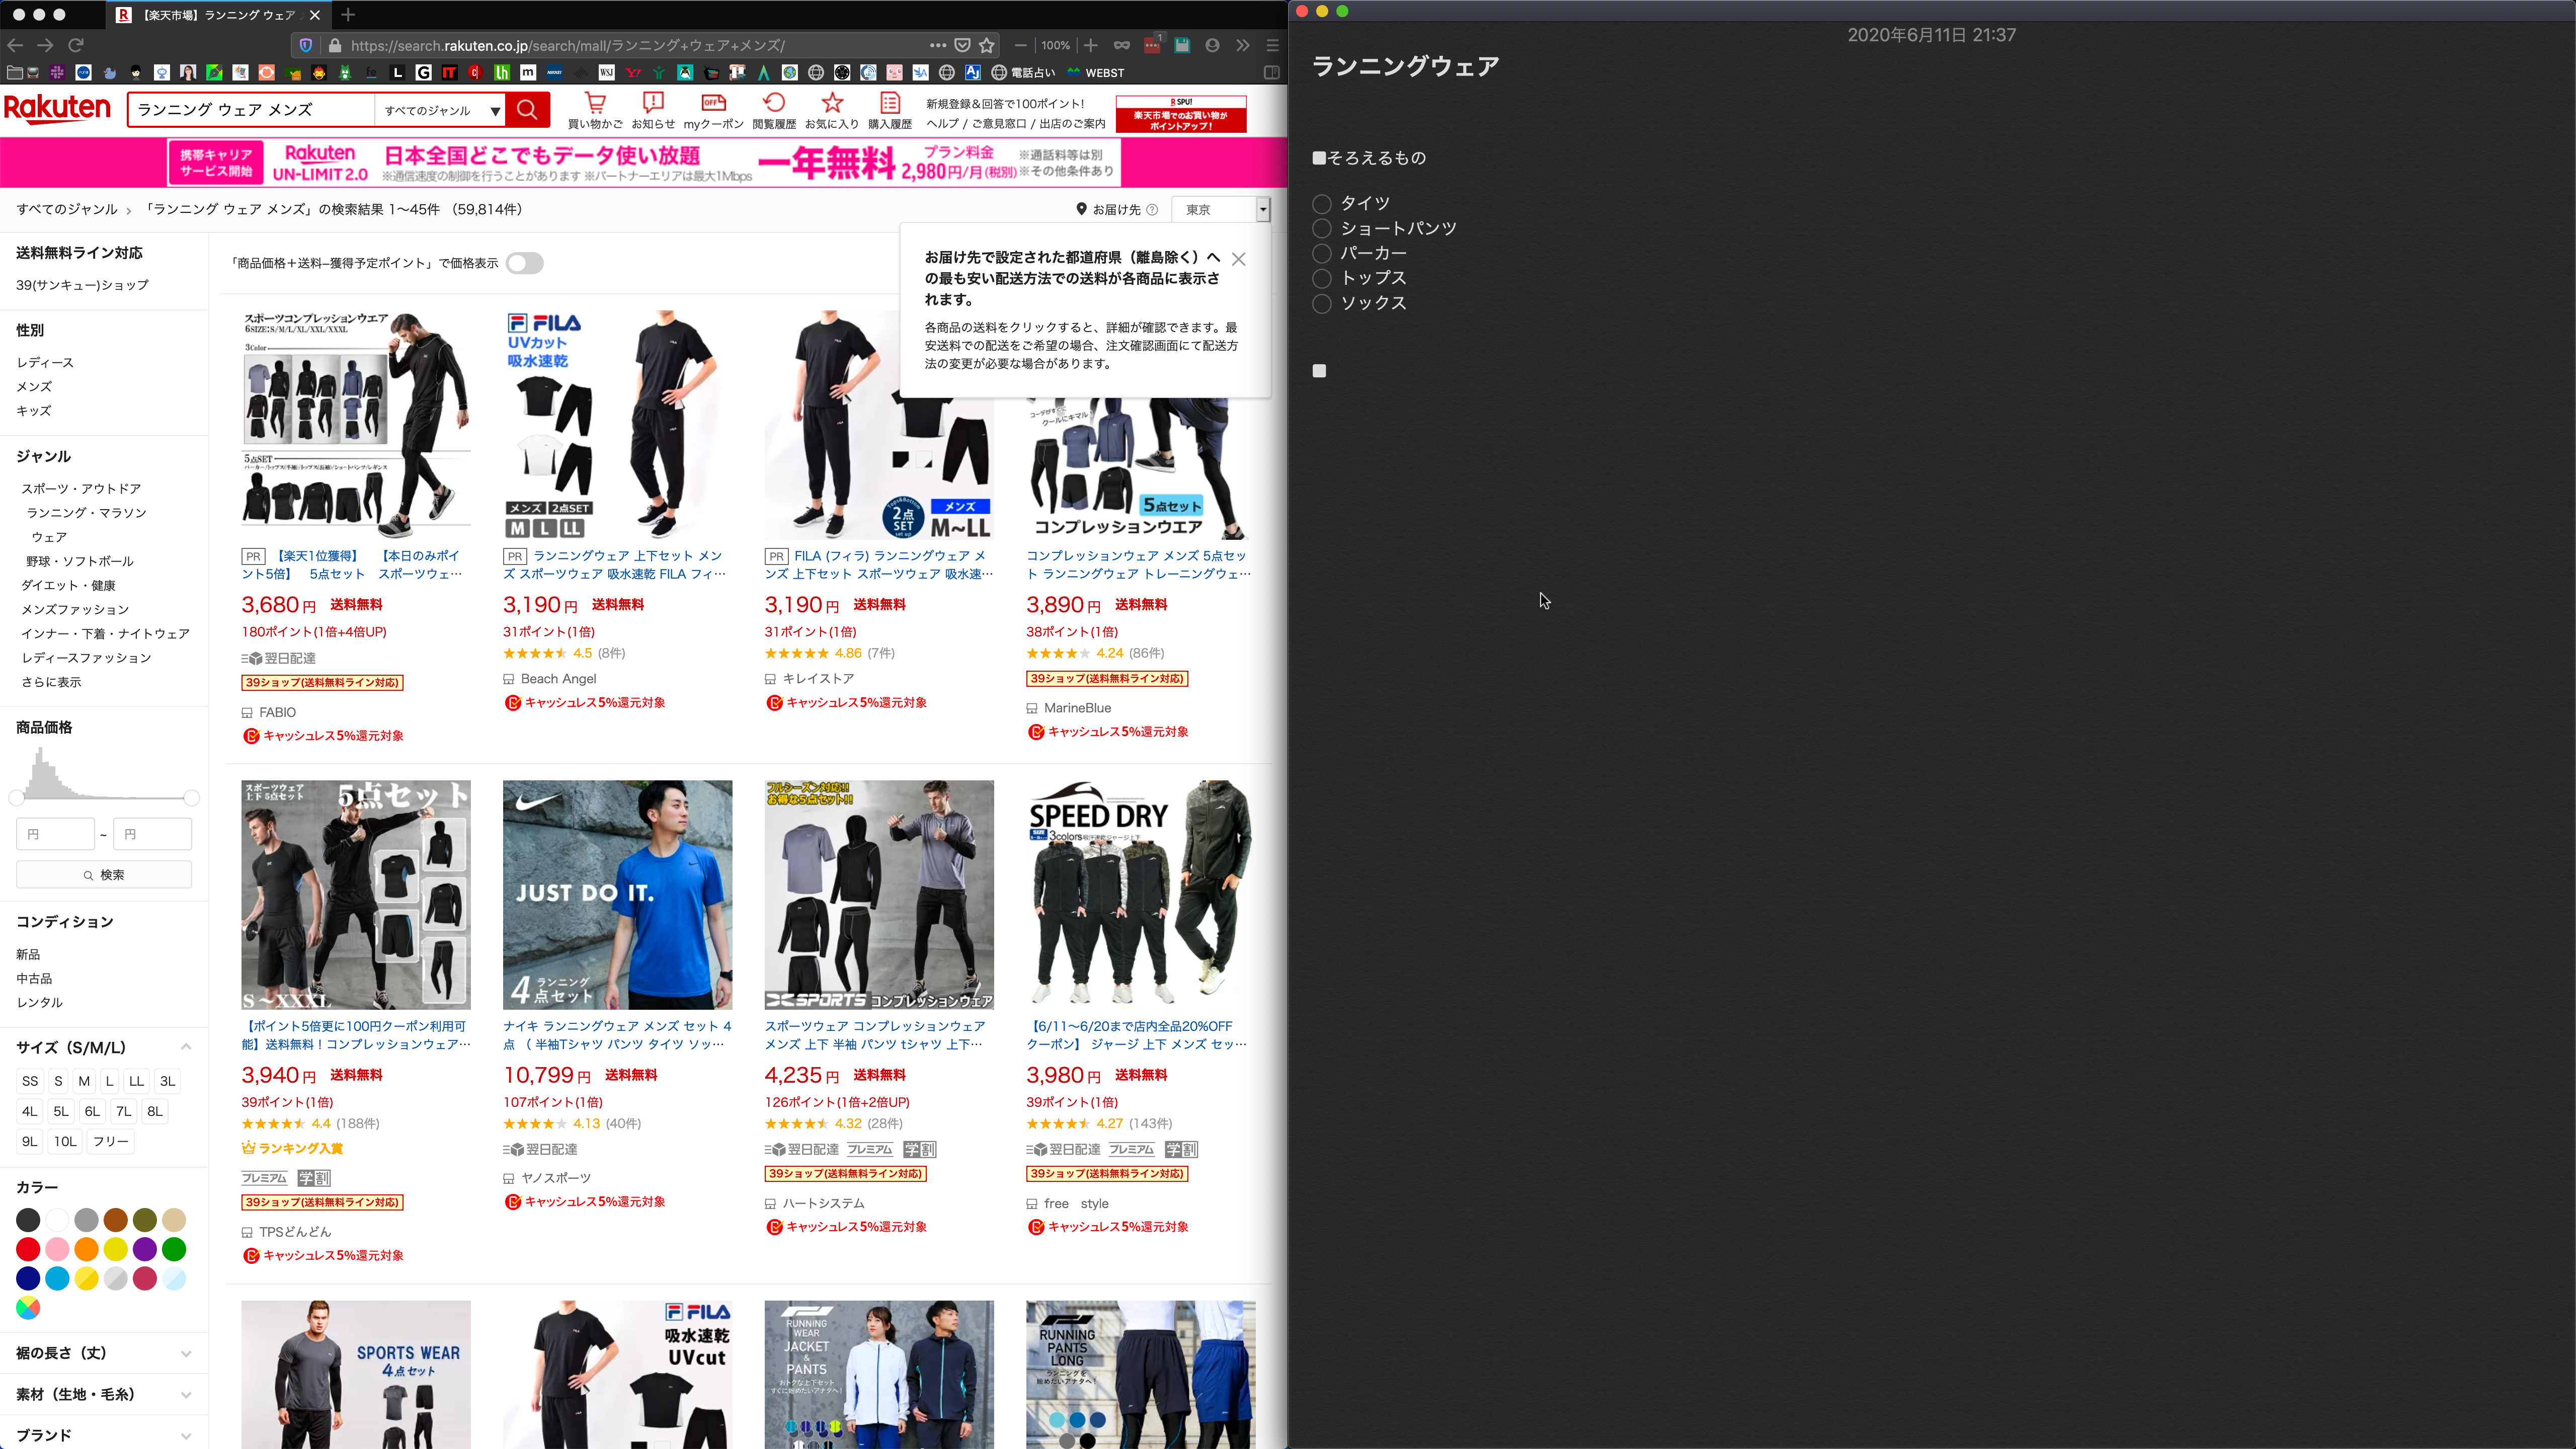This screenshot has height=1449, width=2576.
Task: Click the search keyword box ランニング ウェア メンズ
Action: (x=250, y=110)
